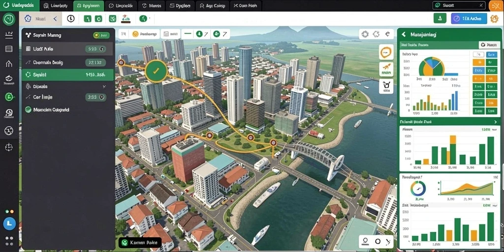The width and height of the screenshot is (504, 252).
Task: Click the orange circle icon map tool
Action: (x=386, y=52)
